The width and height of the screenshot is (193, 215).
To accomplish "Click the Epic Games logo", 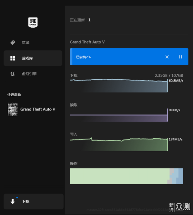I will coord(33,23).
